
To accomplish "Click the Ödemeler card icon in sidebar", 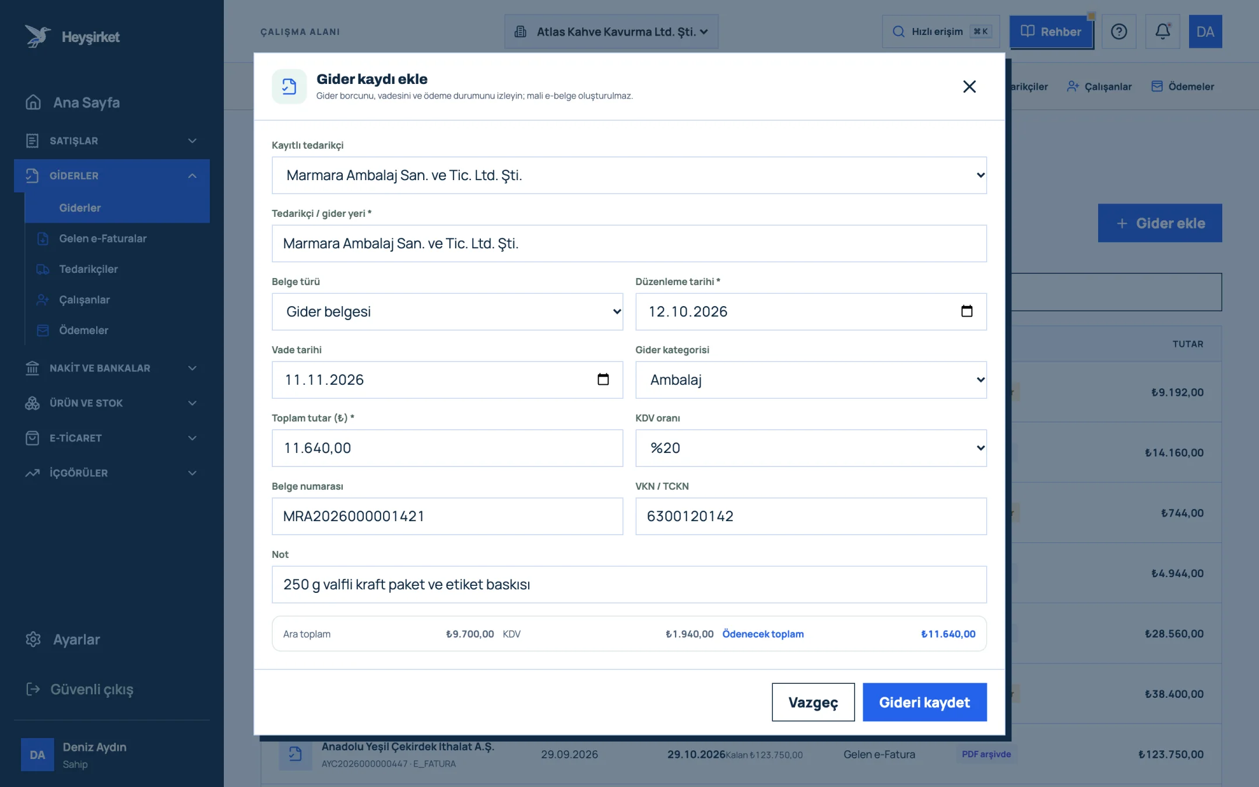I will coord(43,330).
